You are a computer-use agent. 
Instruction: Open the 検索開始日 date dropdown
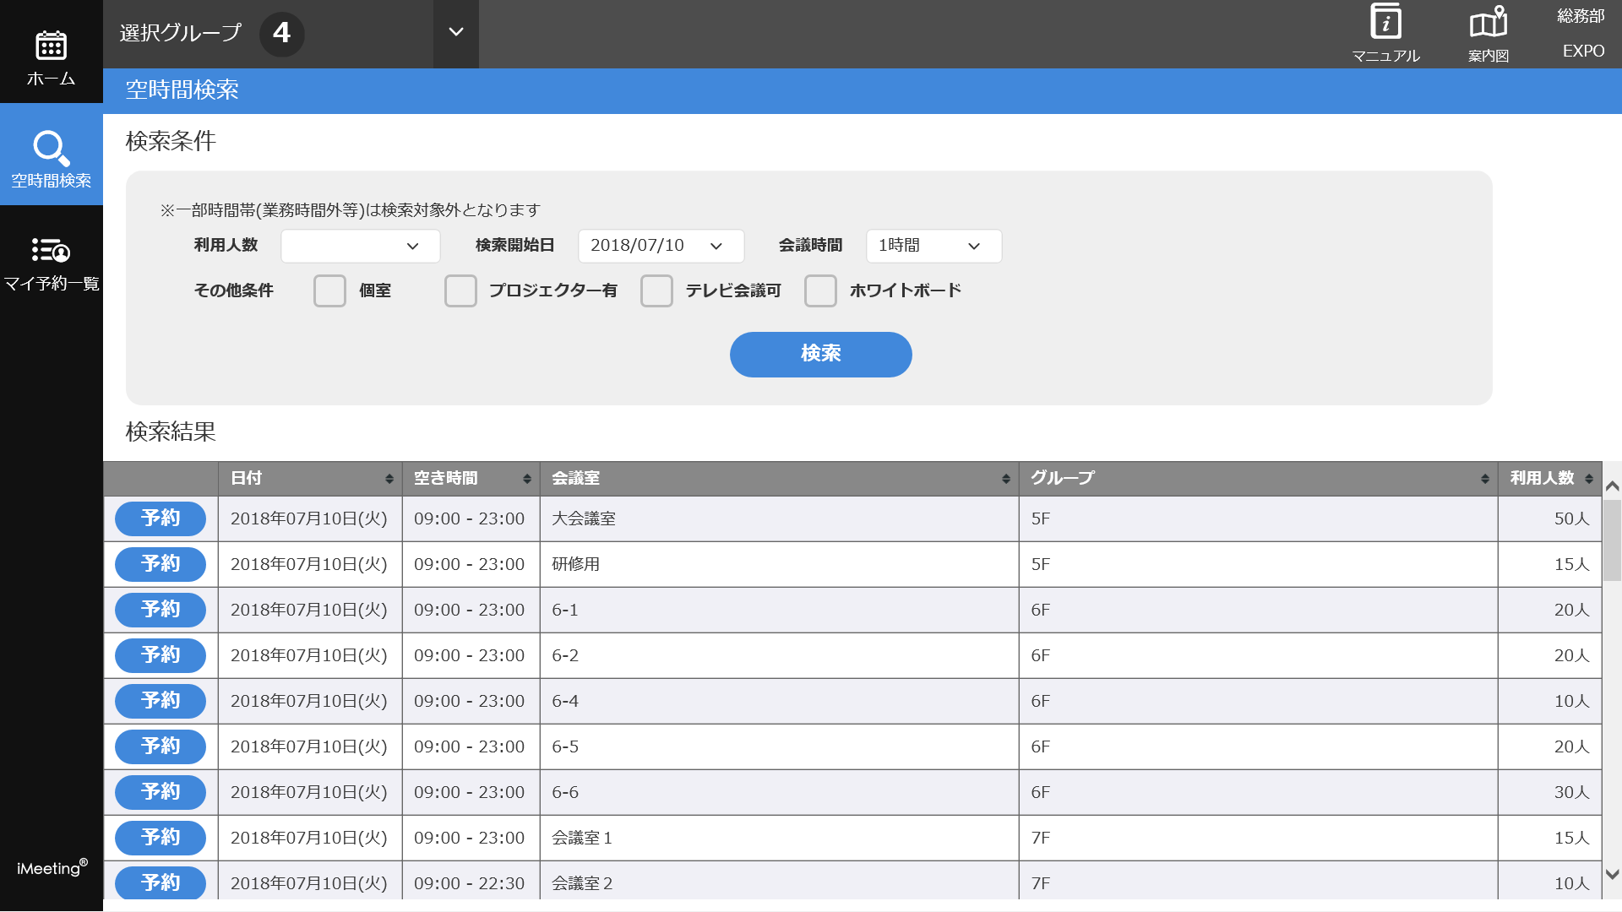(661, 246)
